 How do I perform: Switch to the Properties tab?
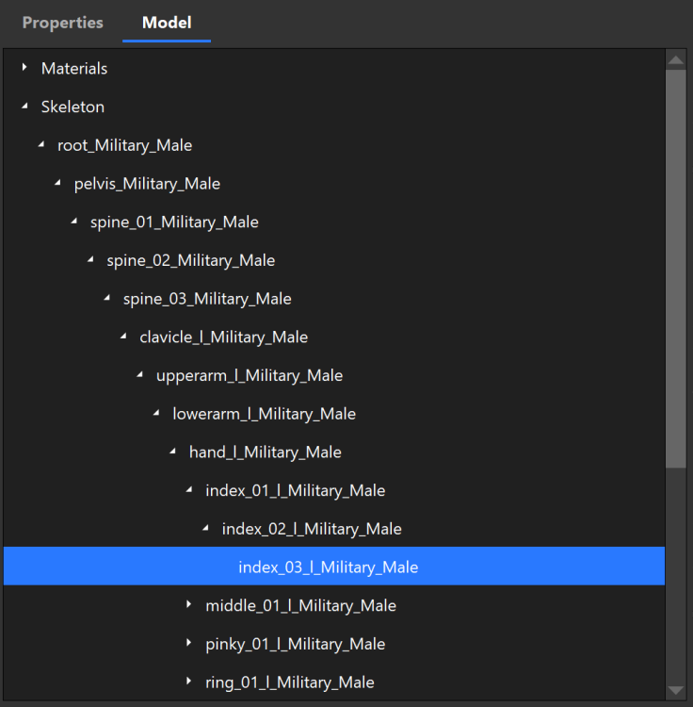(62, 23)
